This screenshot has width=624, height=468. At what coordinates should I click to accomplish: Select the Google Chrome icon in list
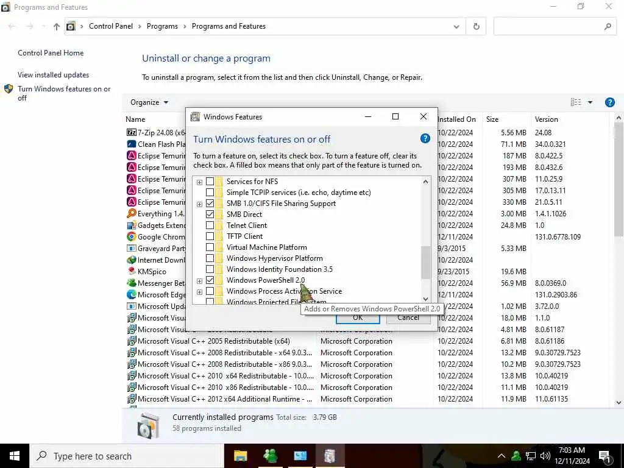pos(132,237)
